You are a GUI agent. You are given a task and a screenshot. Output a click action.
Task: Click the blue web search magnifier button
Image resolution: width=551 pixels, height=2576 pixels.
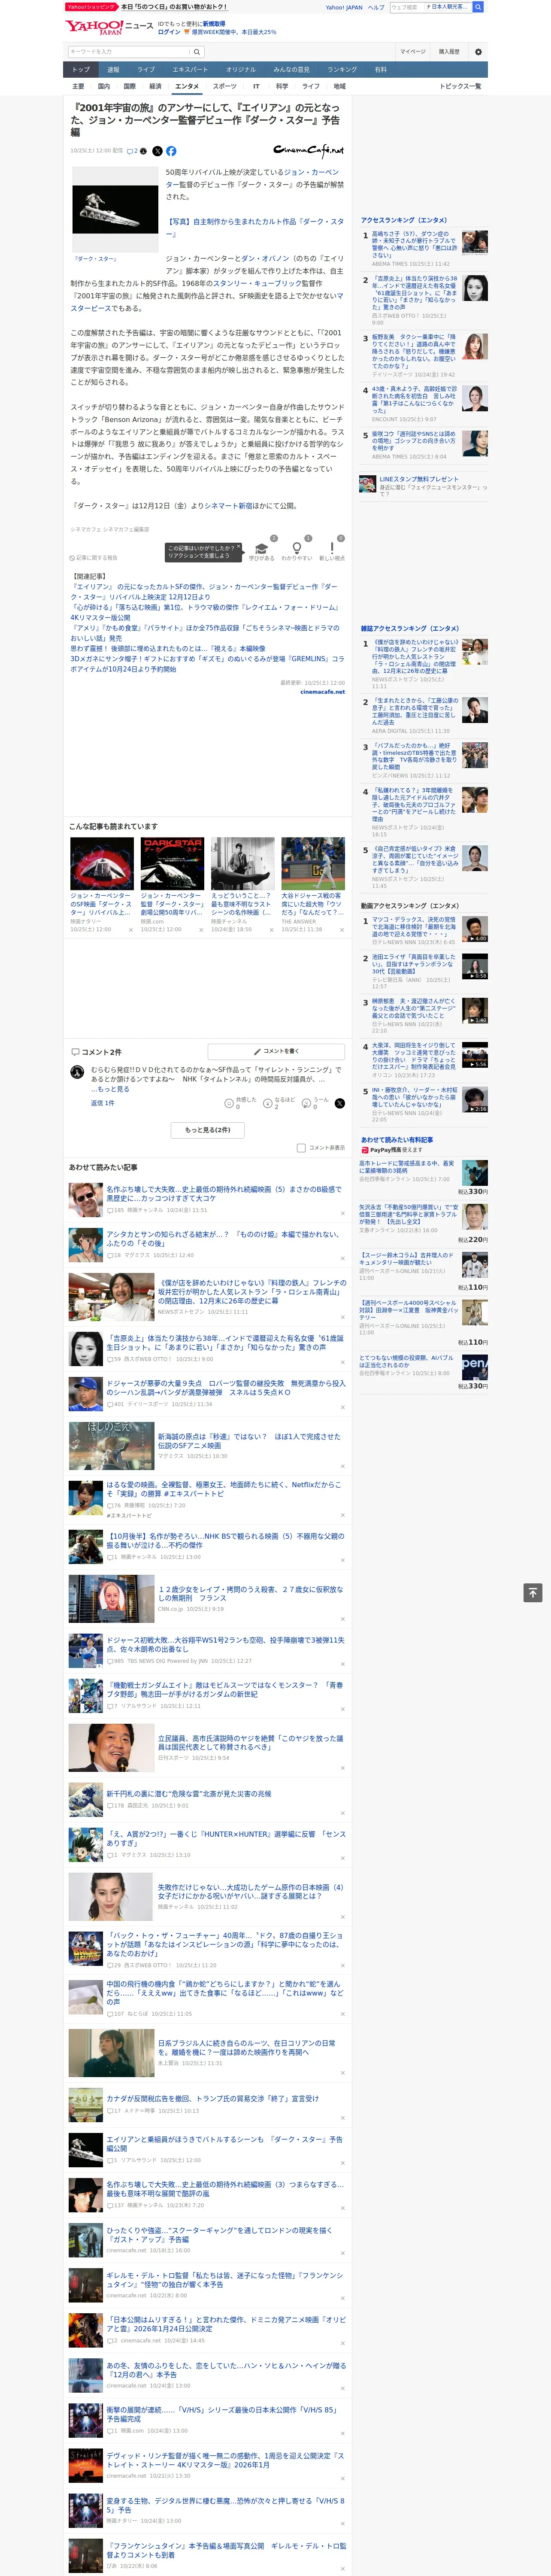pyautogui.click(x=478, y=7)
